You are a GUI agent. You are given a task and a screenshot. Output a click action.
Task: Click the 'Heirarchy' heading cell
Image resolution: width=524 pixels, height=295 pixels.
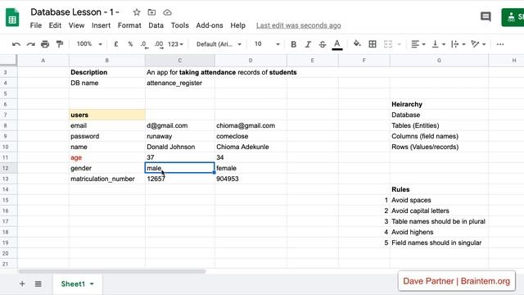click(x=439, y=104)
